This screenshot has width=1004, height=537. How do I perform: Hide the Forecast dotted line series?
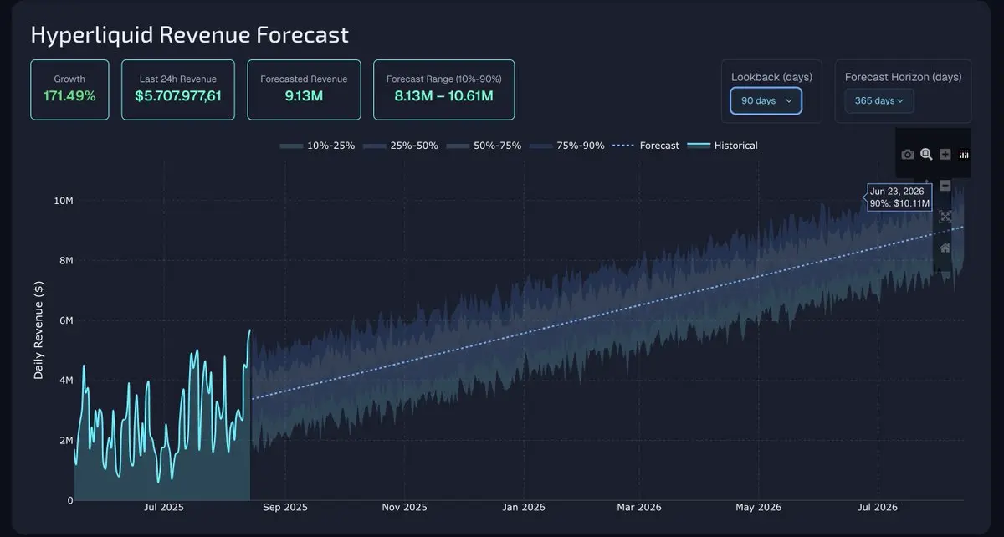(x=646, y=146)
